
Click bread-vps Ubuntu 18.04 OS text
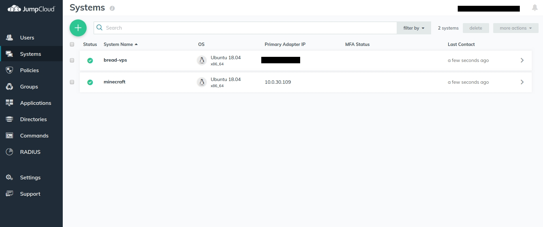(226, 58)
